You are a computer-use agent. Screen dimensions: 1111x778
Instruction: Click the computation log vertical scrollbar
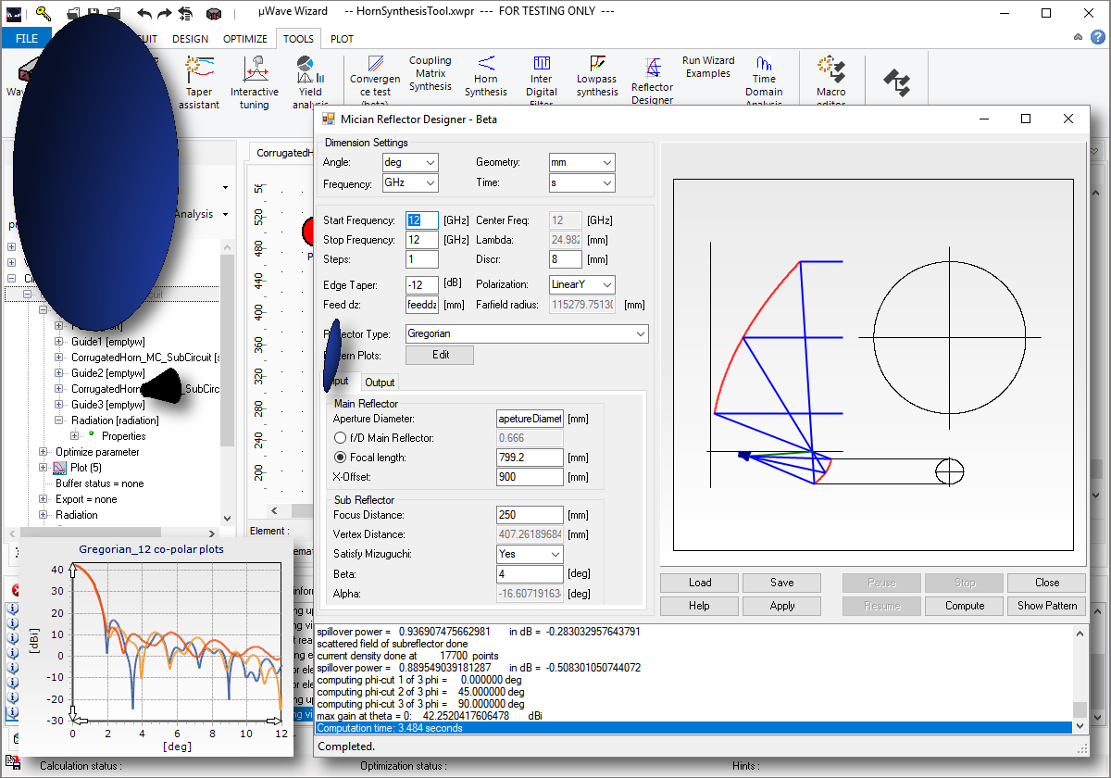(x=1080, y=679)
